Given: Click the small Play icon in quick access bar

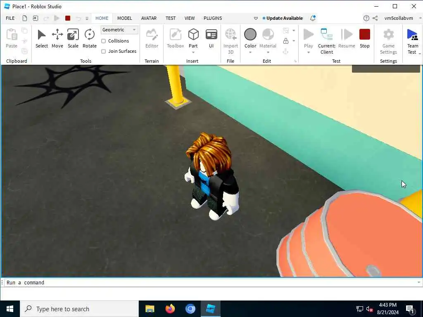Looking at the screenshot, I should pos(57,18).
